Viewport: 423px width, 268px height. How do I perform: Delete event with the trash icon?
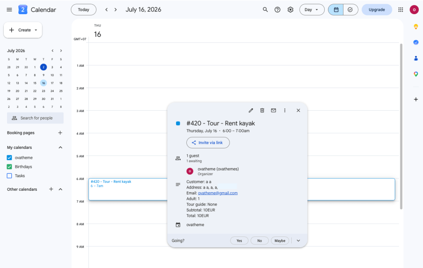[262, 110]
